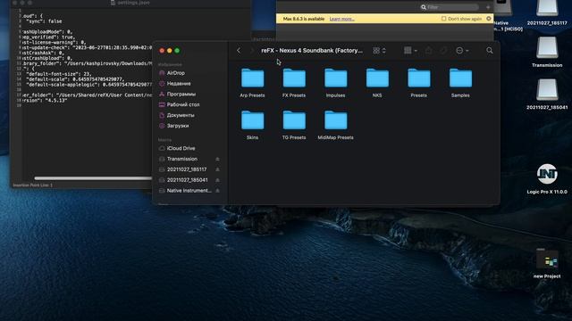Click the editor horizontal scrollbar
This screenshot has width=572, height=321.
[93, 178]
